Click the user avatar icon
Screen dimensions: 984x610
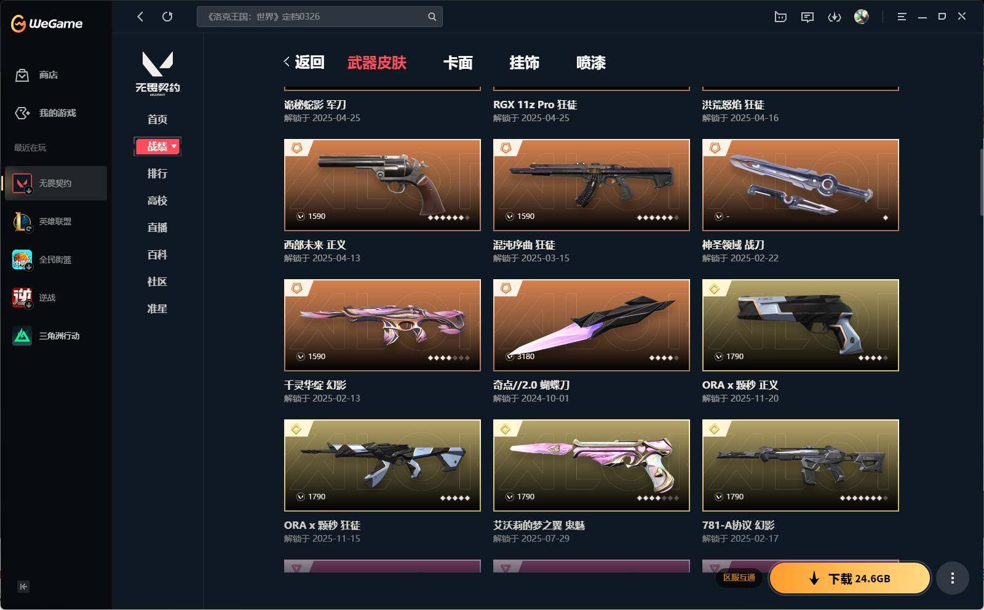point(862,17)
